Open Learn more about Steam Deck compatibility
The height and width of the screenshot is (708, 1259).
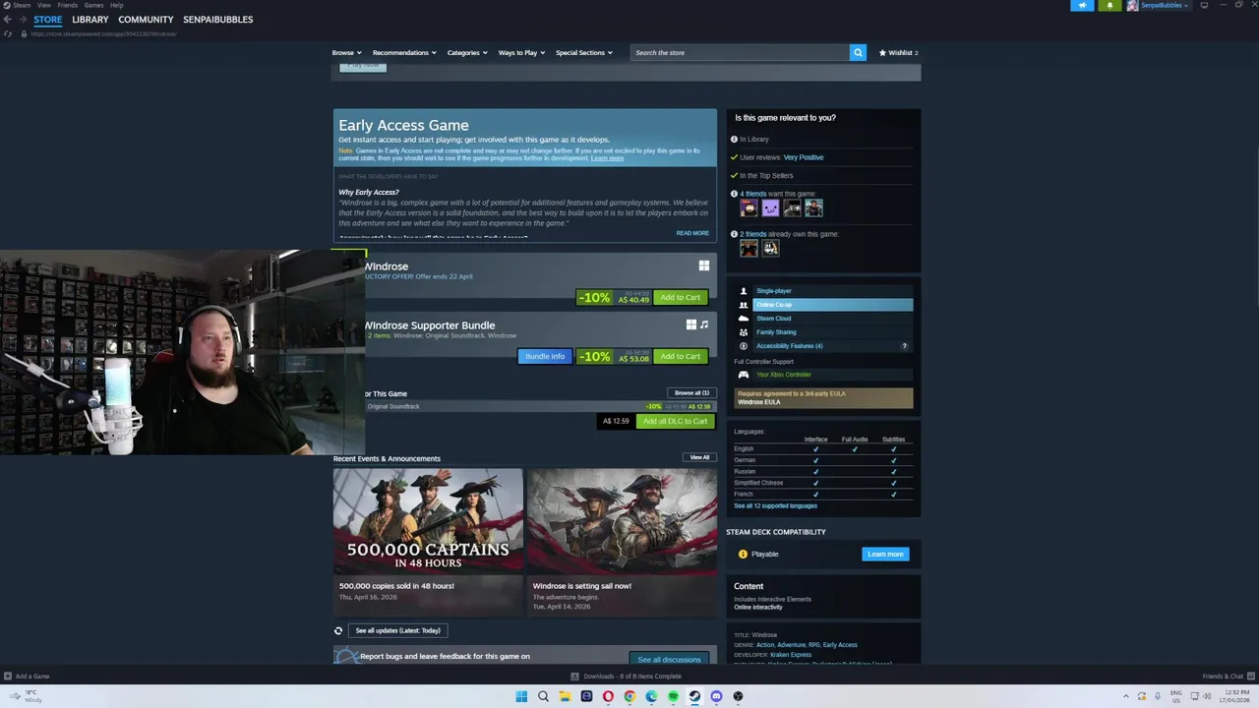885,554
